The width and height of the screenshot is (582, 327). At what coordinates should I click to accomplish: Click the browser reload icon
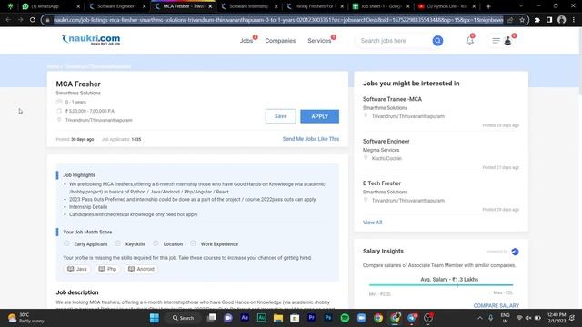[x=33, y=20]
